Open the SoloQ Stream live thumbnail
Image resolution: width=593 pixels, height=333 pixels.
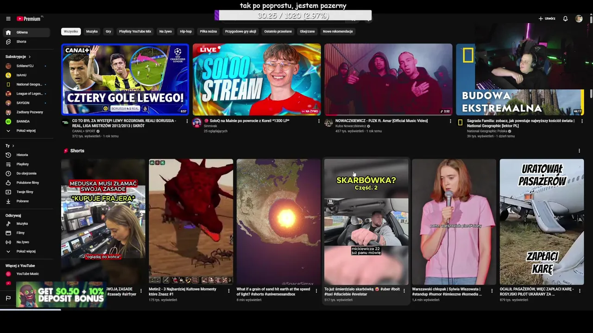[x=257, y=79]
